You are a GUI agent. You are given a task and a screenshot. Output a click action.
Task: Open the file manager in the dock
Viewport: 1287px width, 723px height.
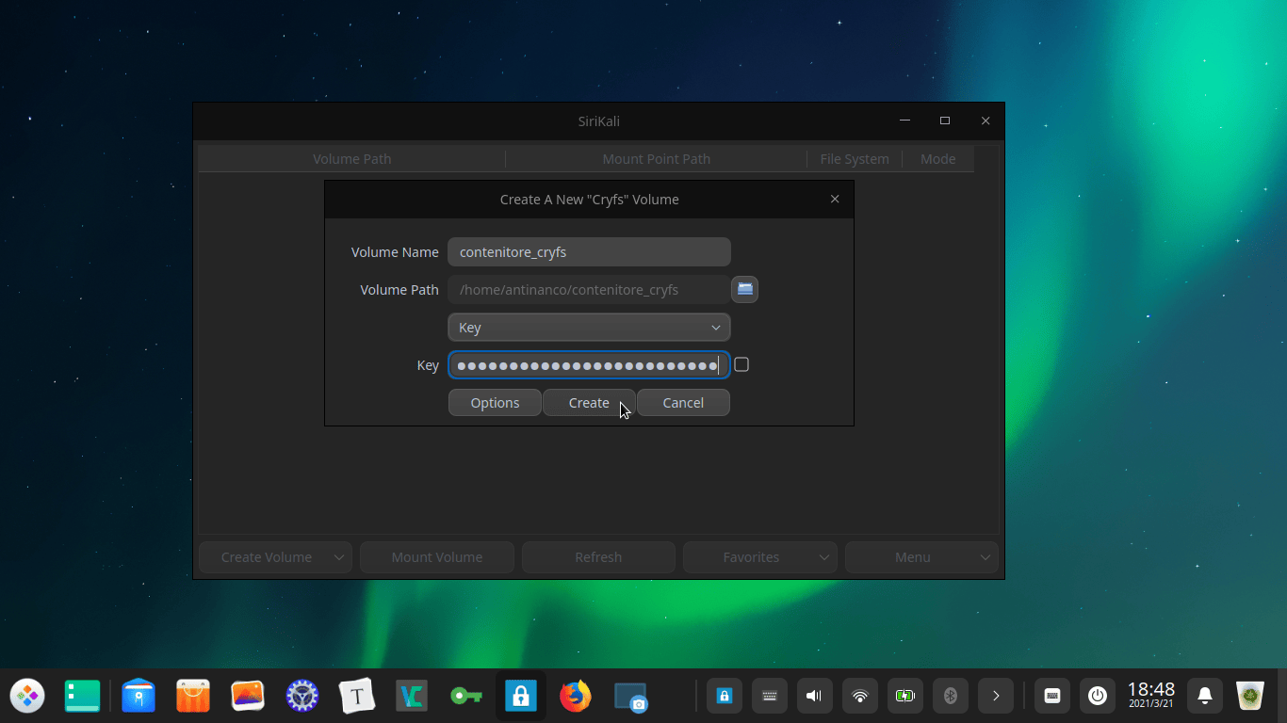coord(138,697)
